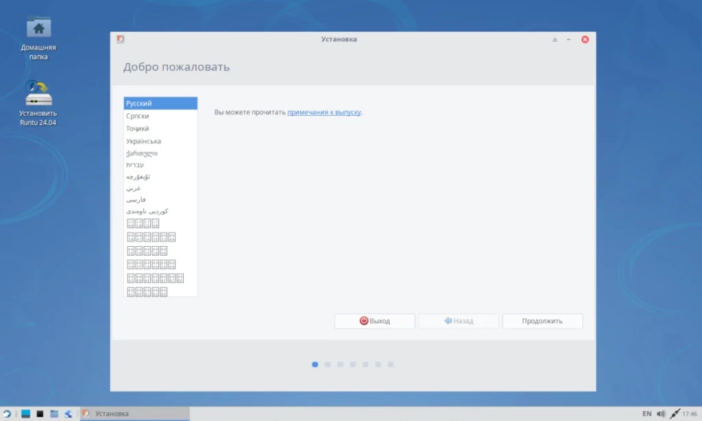Select the Georgian ქართული language entry
Screen dimensions: 702x421
[160, 153]
